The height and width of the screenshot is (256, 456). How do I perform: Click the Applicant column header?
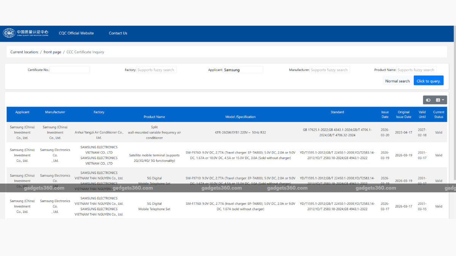22,112
